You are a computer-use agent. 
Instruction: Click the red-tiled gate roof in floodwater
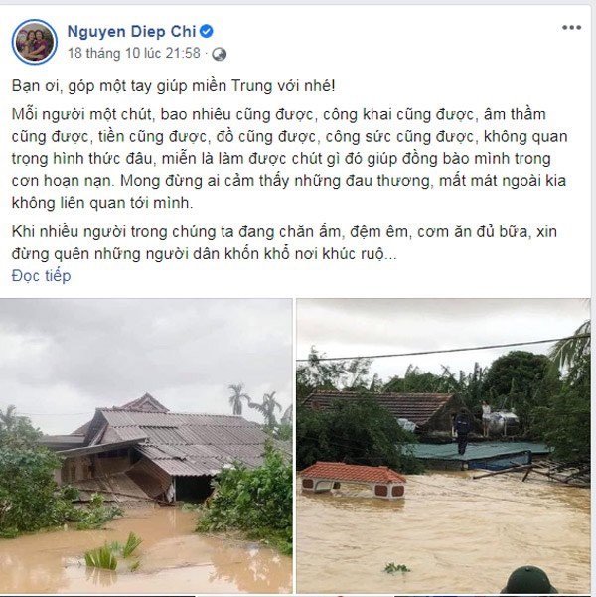353,479
